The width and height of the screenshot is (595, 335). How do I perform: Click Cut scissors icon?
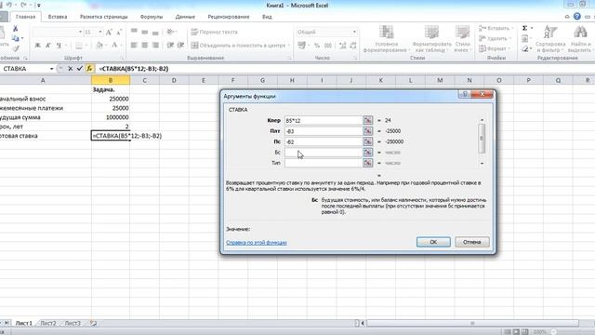point(16,29)
